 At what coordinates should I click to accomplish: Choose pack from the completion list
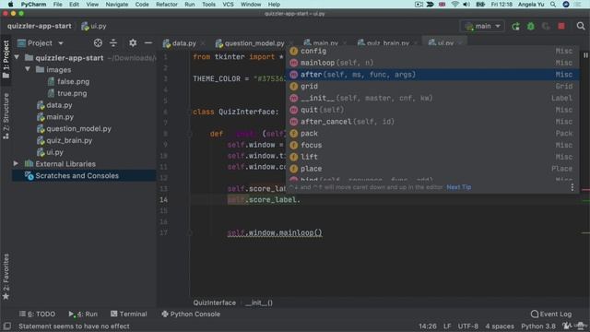point(432,133)
